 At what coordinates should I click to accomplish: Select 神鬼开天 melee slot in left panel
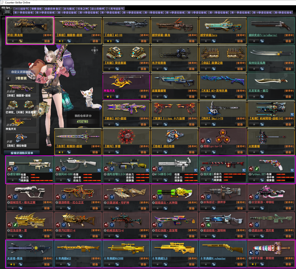click(x=21, y=121)
